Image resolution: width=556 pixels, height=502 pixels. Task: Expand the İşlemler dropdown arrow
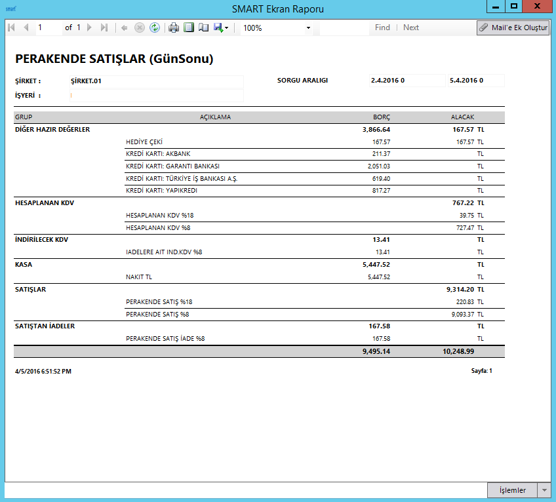pos(544,490)
